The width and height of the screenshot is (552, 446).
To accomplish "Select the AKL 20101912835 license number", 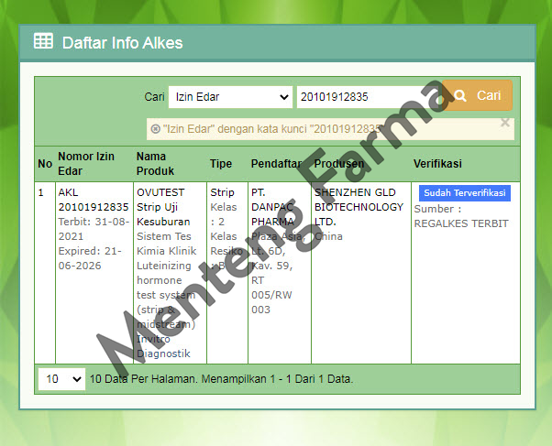I will [94, 200].
